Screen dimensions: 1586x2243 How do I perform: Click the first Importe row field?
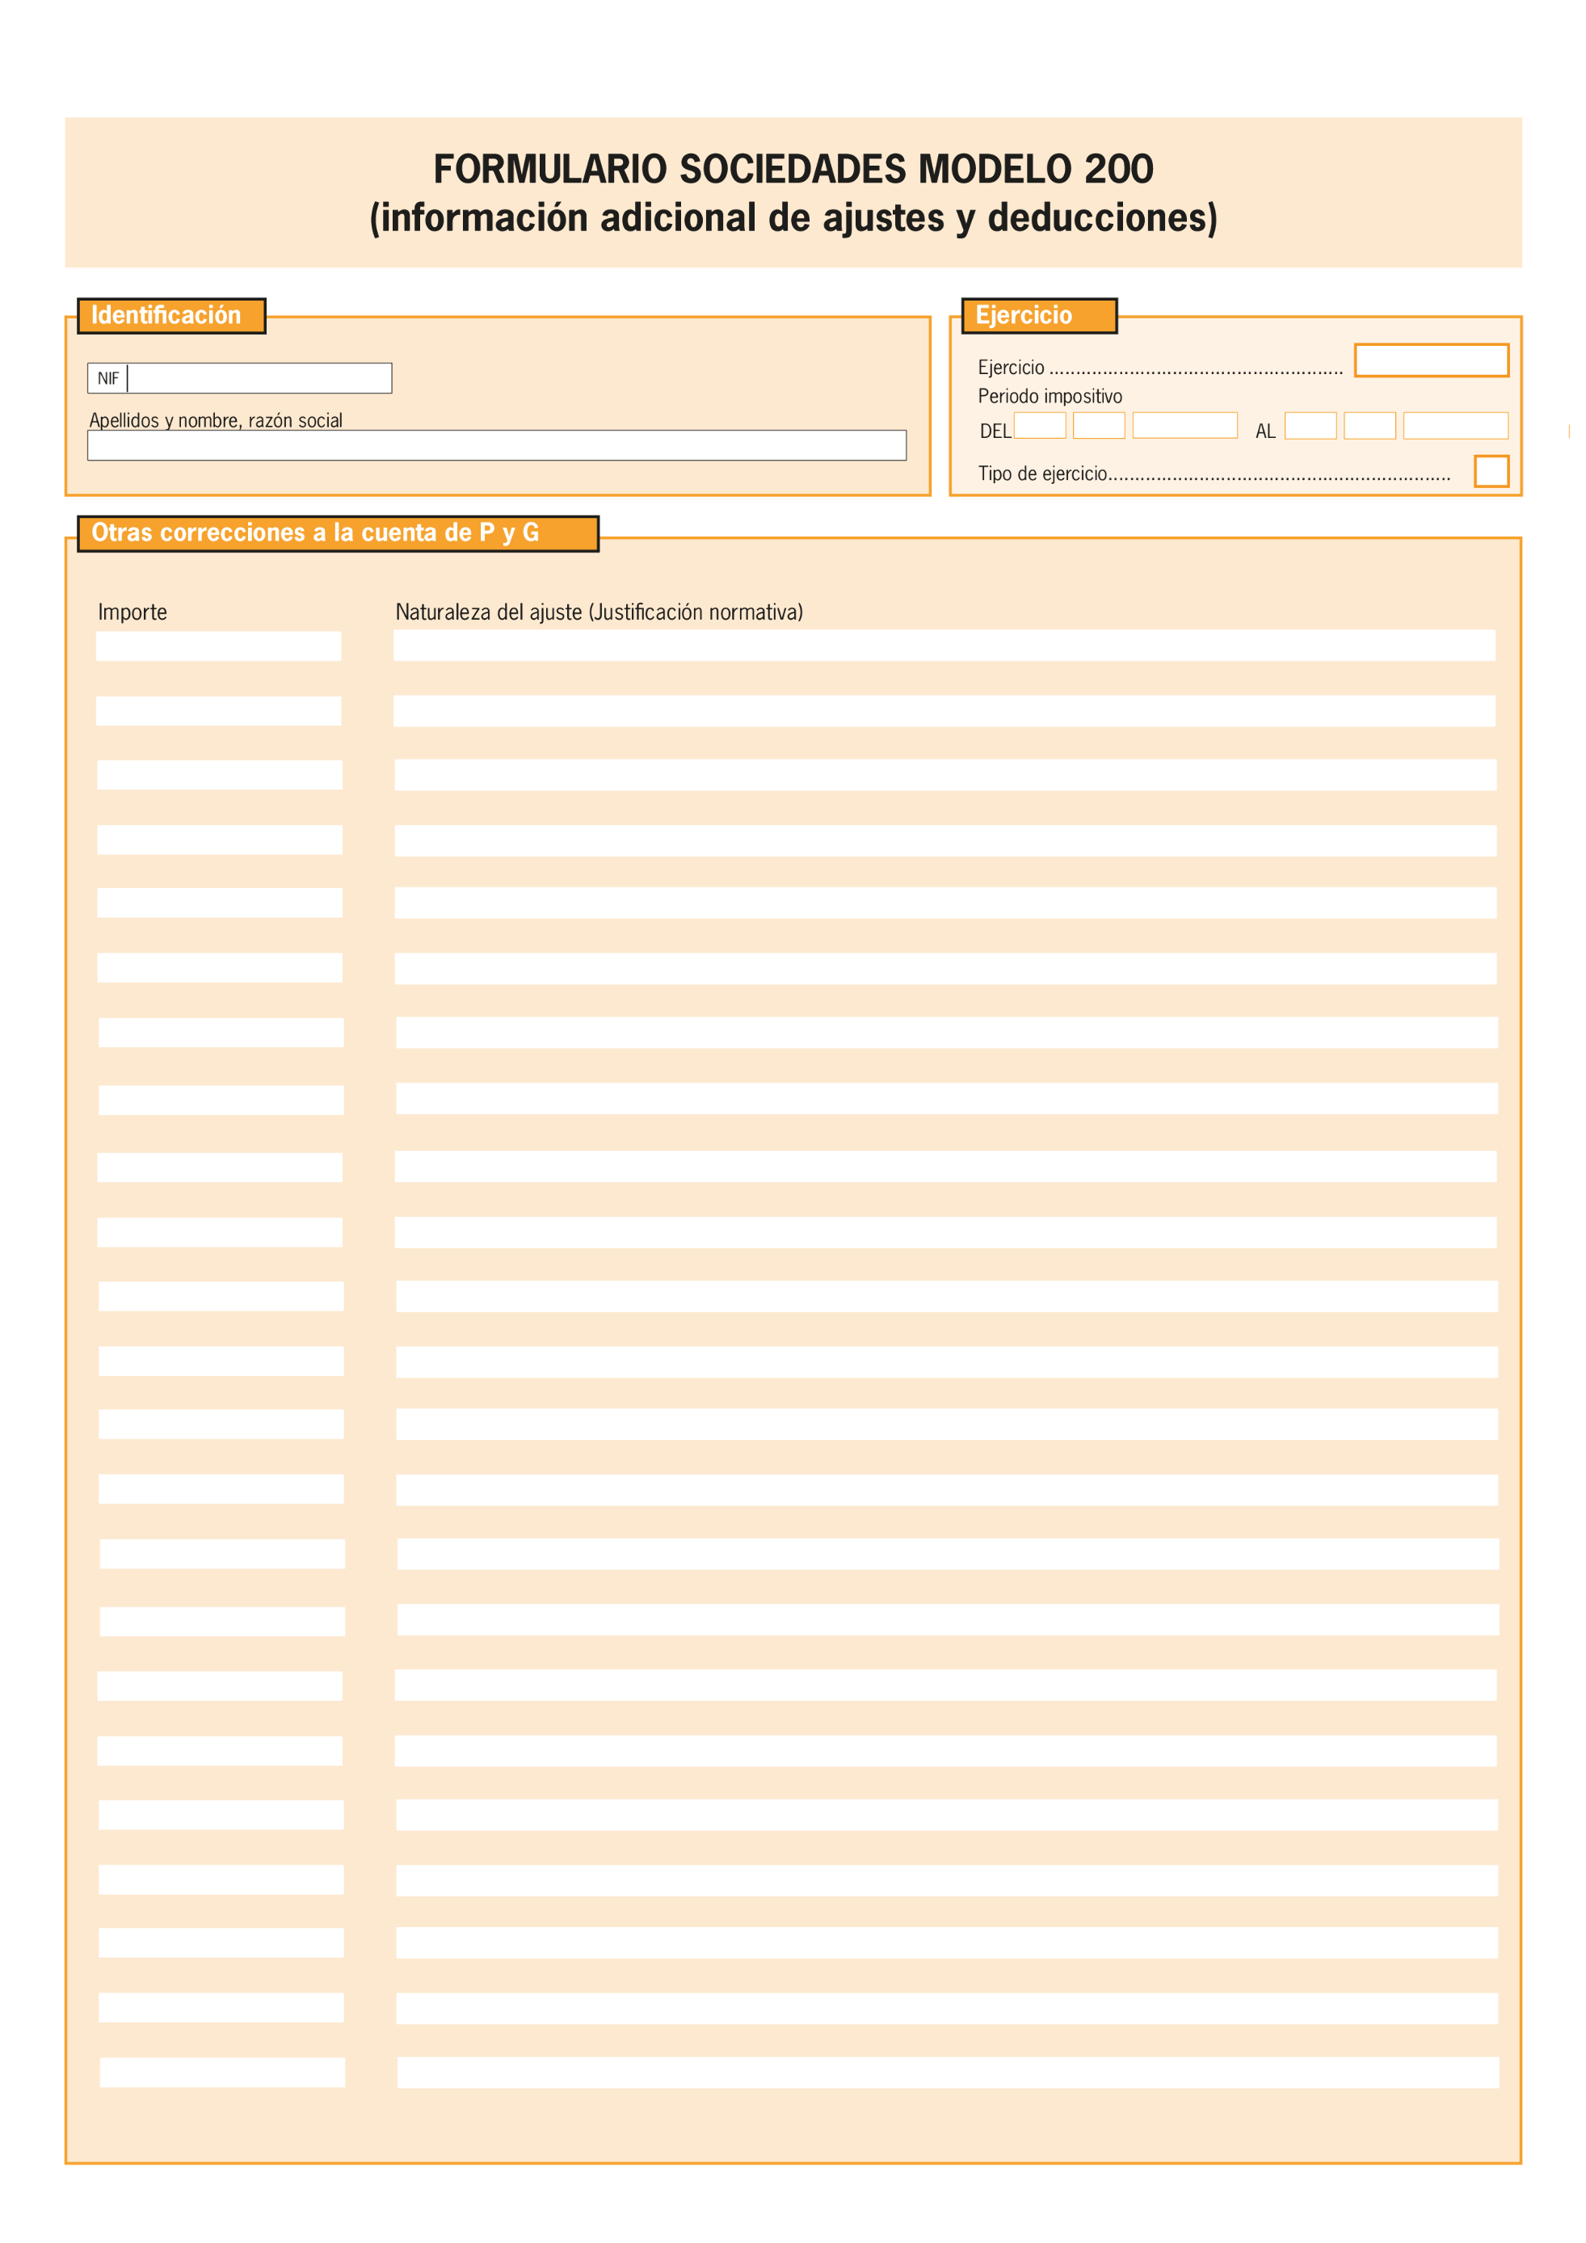219,646
